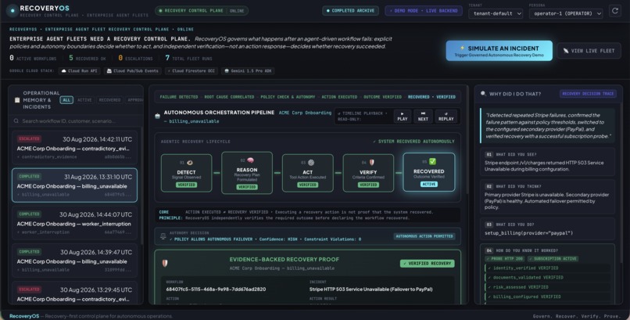This screenshot has height=320, width=630.
Task: Play the timeline playback
Action: (403, 116)
